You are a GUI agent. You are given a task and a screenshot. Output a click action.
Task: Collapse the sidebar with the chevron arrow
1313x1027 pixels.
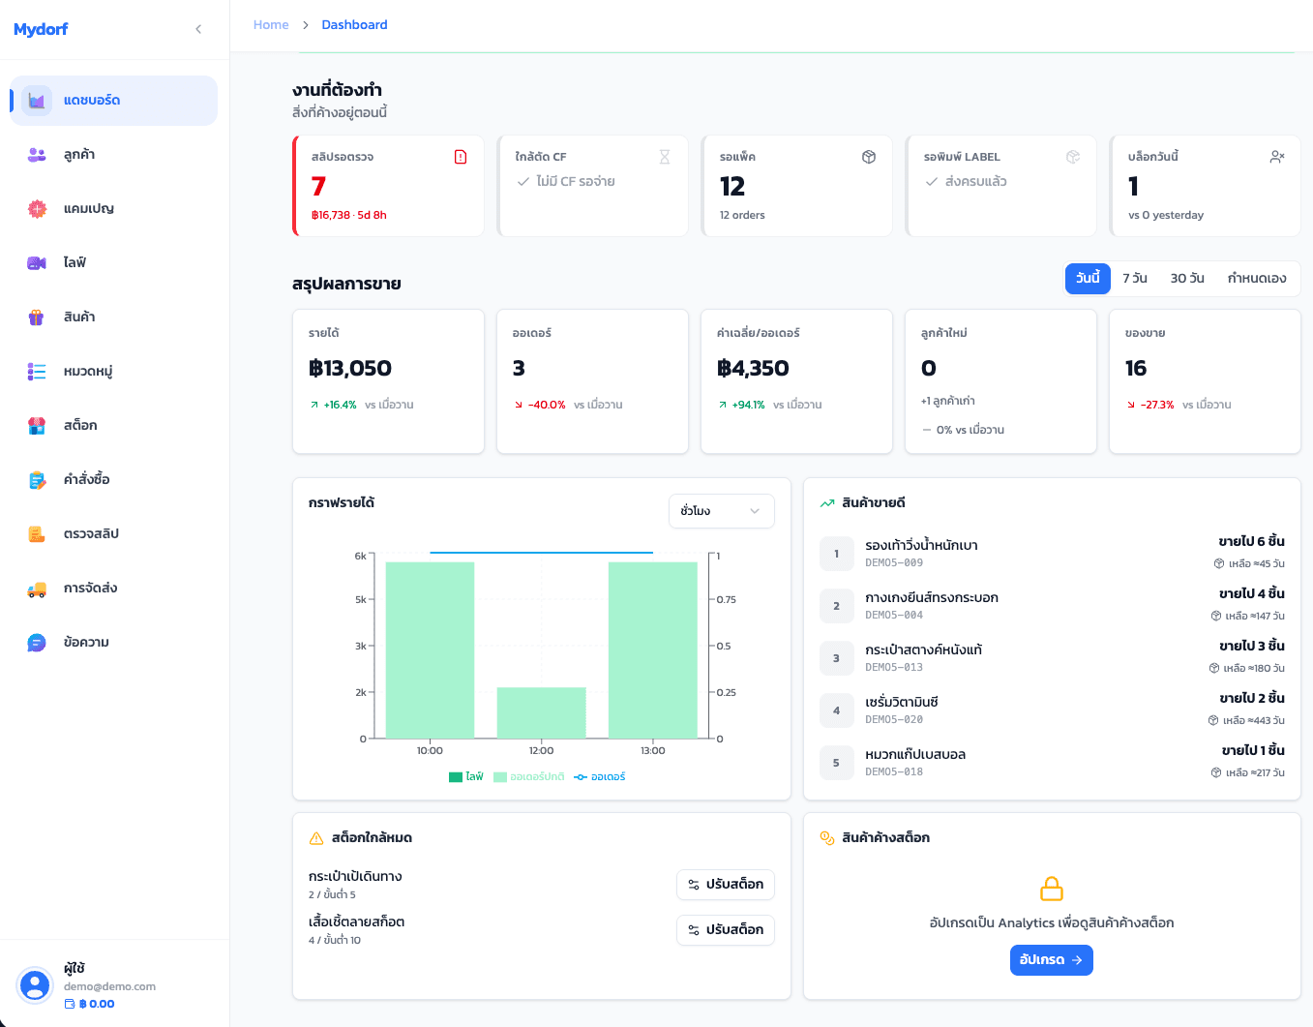(198, 29)
